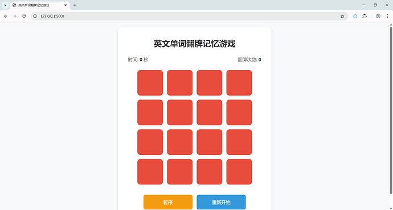
Task: Open the Chrome three-dot menu
Action: tap(387, 16)
